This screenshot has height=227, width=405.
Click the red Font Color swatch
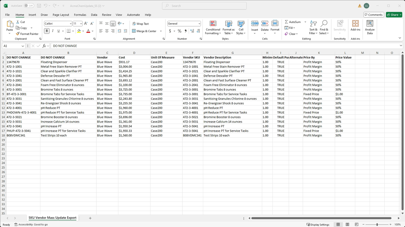point(88,31)
